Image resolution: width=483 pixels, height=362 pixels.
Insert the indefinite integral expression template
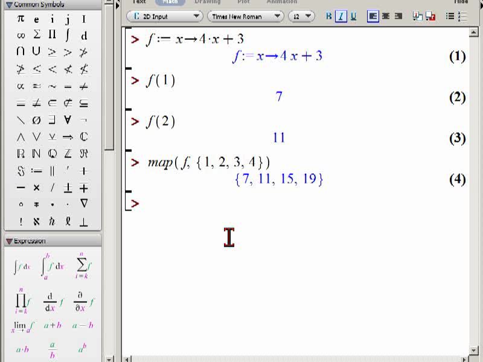click(x=22, y=267)
